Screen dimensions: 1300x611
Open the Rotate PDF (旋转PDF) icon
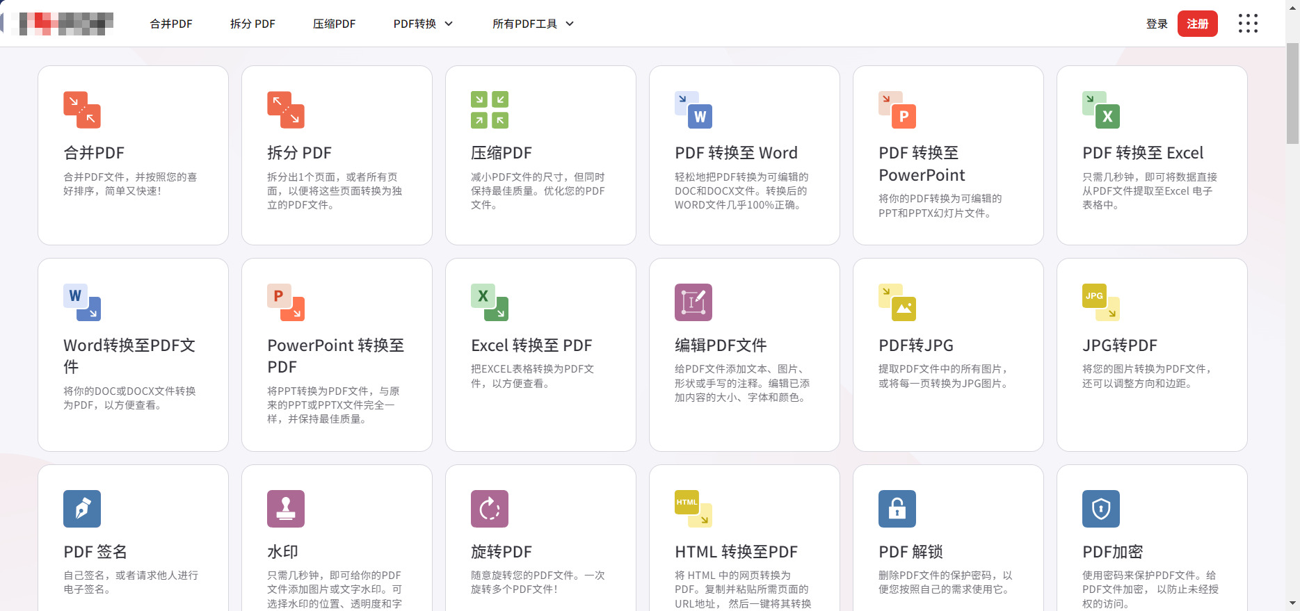tap(490, 509)
